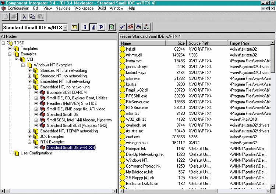The image size is (276, 194).
Task: Select the rtx_rtss.sys file name
Action: tap(135, 131)
